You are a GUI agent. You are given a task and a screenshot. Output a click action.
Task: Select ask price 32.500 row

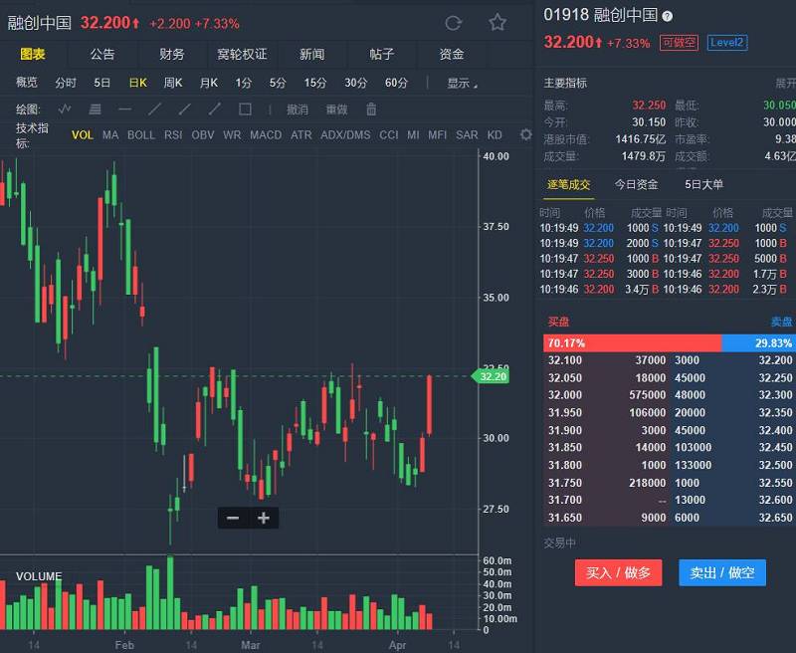coord(733,465)
